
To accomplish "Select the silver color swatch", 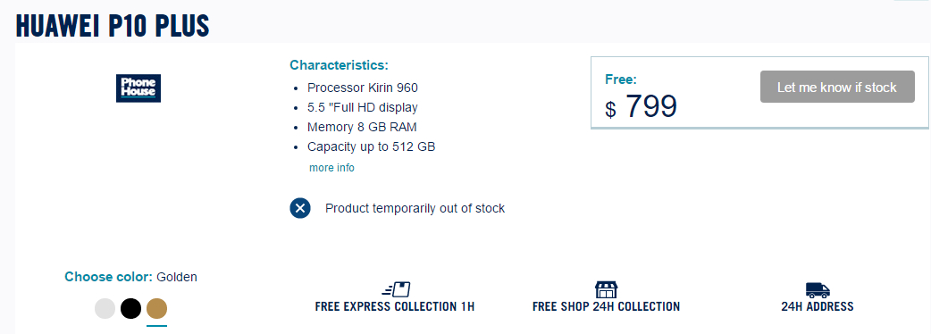I will coord(105,308).
